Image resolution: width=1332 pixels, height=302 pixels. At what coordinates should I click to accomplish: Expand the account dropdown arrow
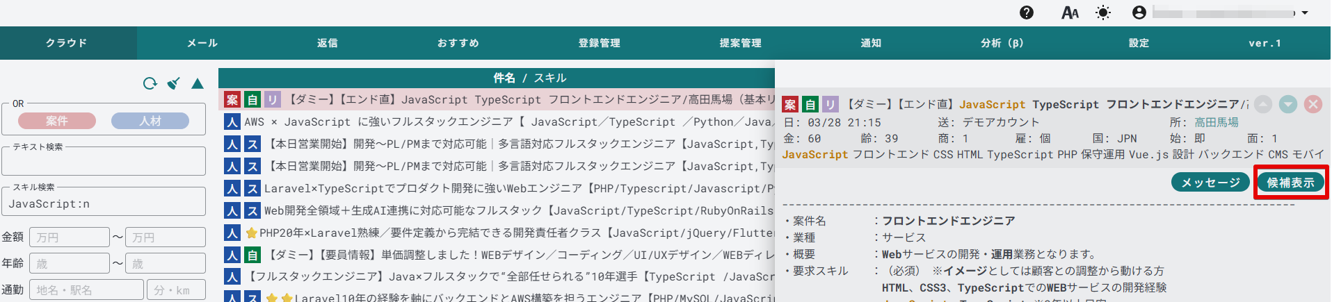(x=1305, y=12)
